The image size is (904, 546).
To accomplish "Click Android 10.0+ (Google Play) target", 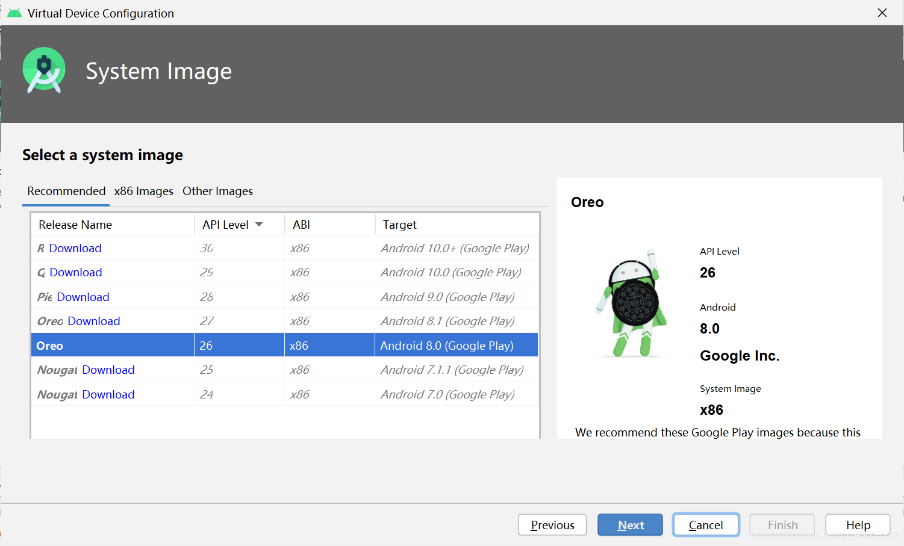I will [x=455, y=248].
